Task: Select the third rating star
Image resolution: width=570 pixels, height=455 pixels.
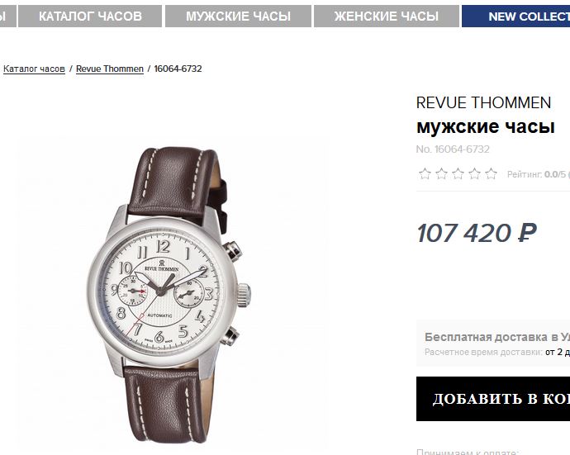Action: pos(458,173)
